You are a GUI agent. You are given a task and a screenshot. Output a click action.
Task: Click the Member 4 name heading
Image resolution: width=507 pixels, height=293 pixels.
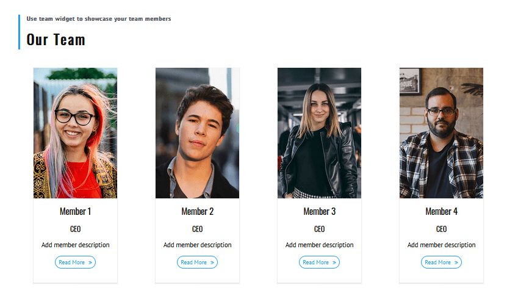coord(441,211)
